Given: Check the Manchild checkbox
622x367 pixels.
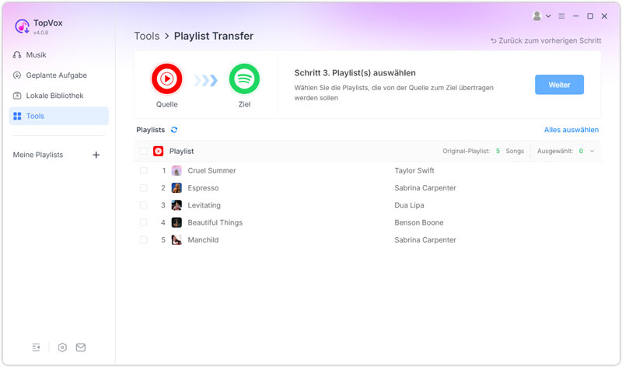Looking at the screenshot, I should [144, 239].
